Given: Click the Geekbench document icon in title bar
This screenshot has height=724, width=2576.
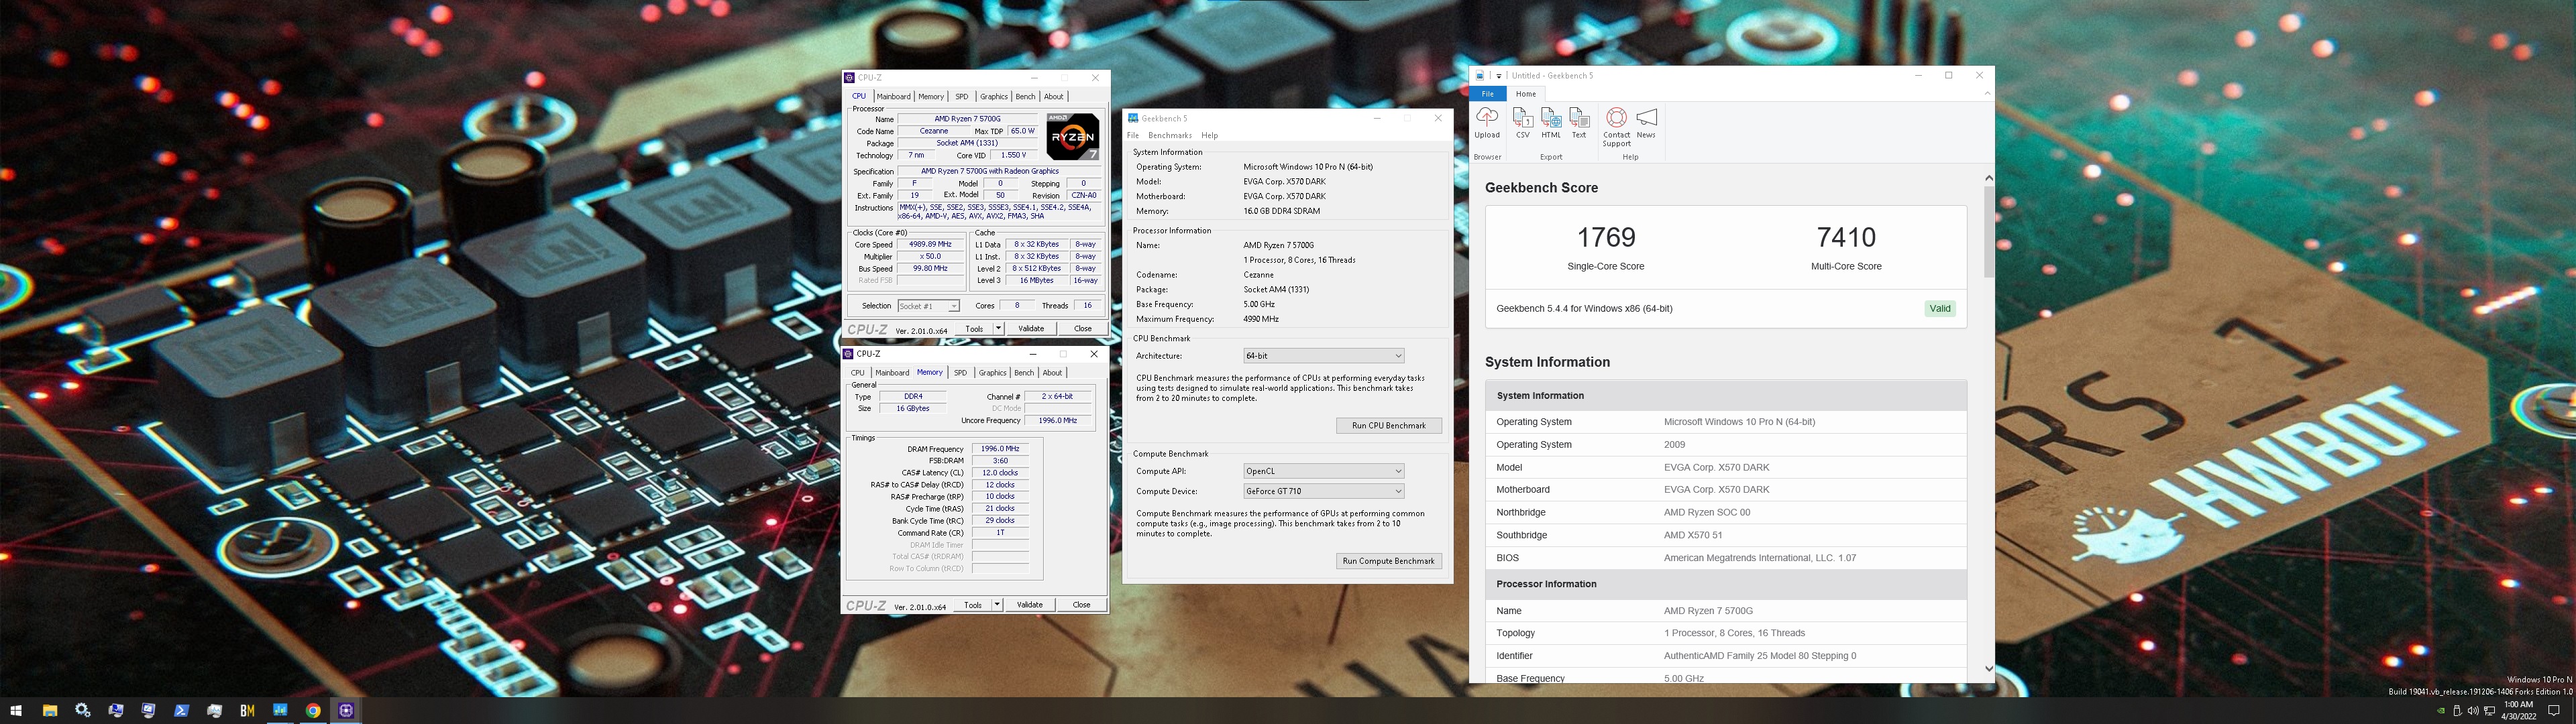Looking at the screenshot, I should tap(1480, 75).
